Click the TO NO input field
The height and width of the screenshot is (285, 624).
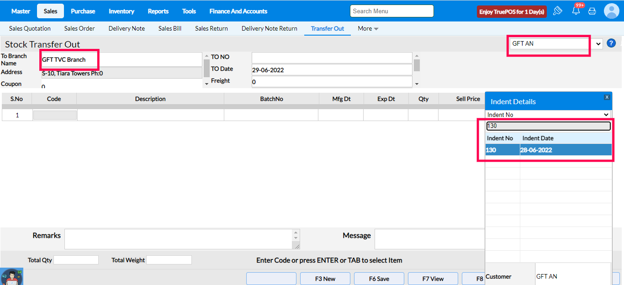tap(332, 58)
